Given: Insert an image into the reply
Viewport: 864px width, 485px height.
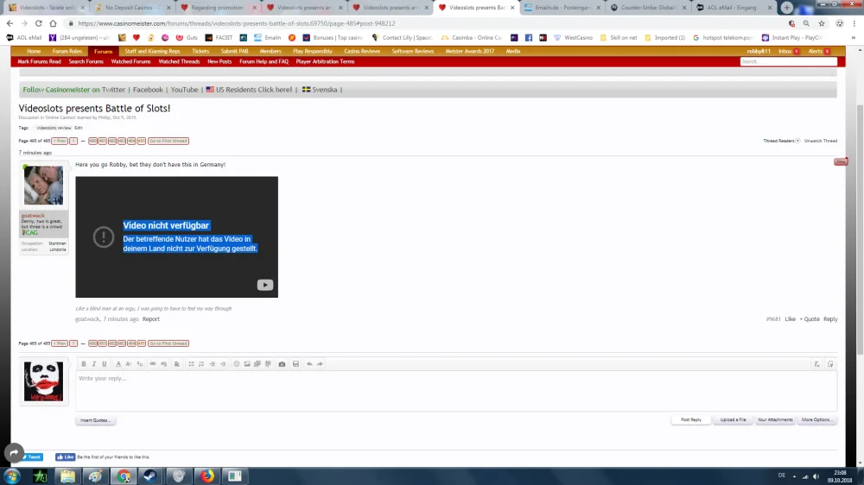Looking at the screenshot, I should [247, 364].
